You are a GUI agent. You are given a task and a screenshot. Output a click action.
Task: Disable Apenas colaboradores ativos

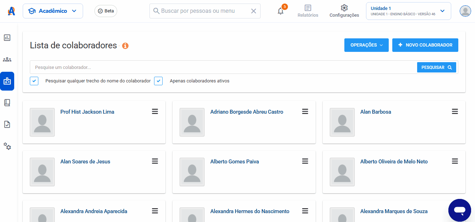click(158, 81)
